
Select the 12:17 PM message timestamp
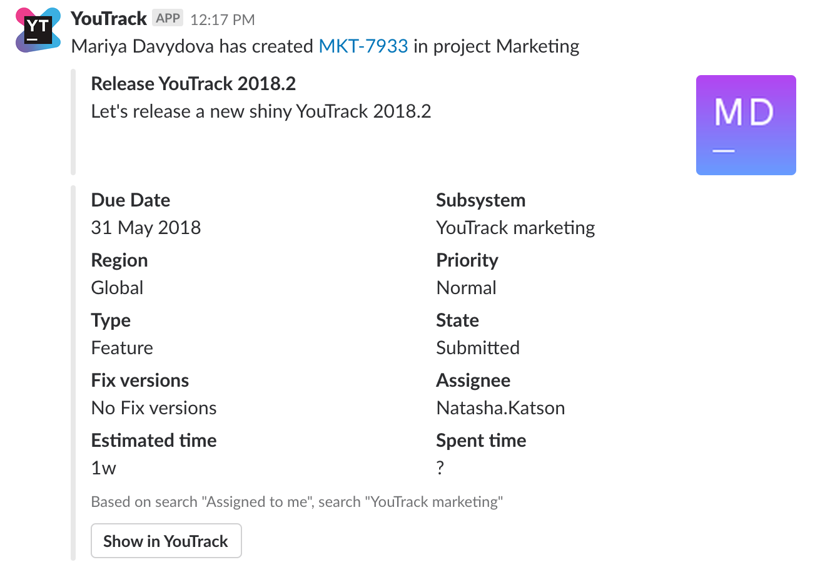[x=222, y=19]
